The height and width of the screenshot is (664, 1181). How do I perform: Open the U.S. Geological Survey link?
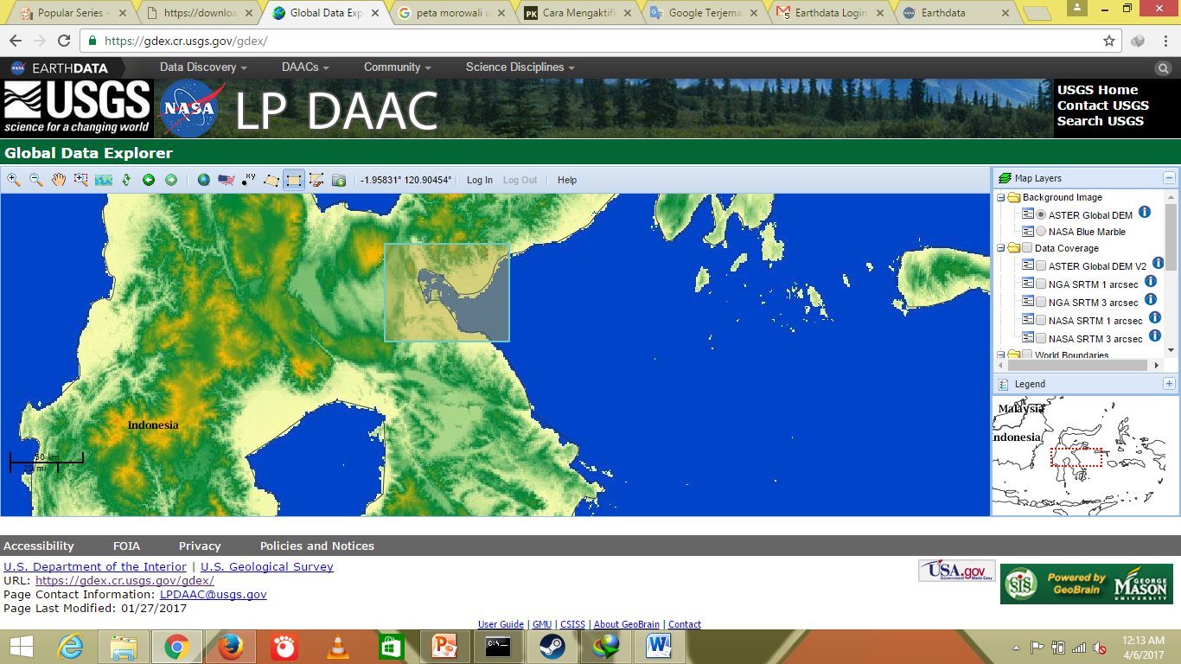pos(265,566)
